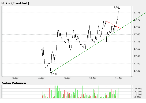Screen dimensions: 146x103
Task: Click the 17,34 low price label
Action: click(x=54, y=74)
